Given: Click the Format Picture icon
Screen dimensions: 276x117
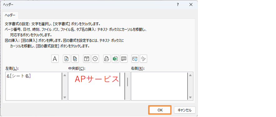Looking at the screenshot, I should click(143, 59).
